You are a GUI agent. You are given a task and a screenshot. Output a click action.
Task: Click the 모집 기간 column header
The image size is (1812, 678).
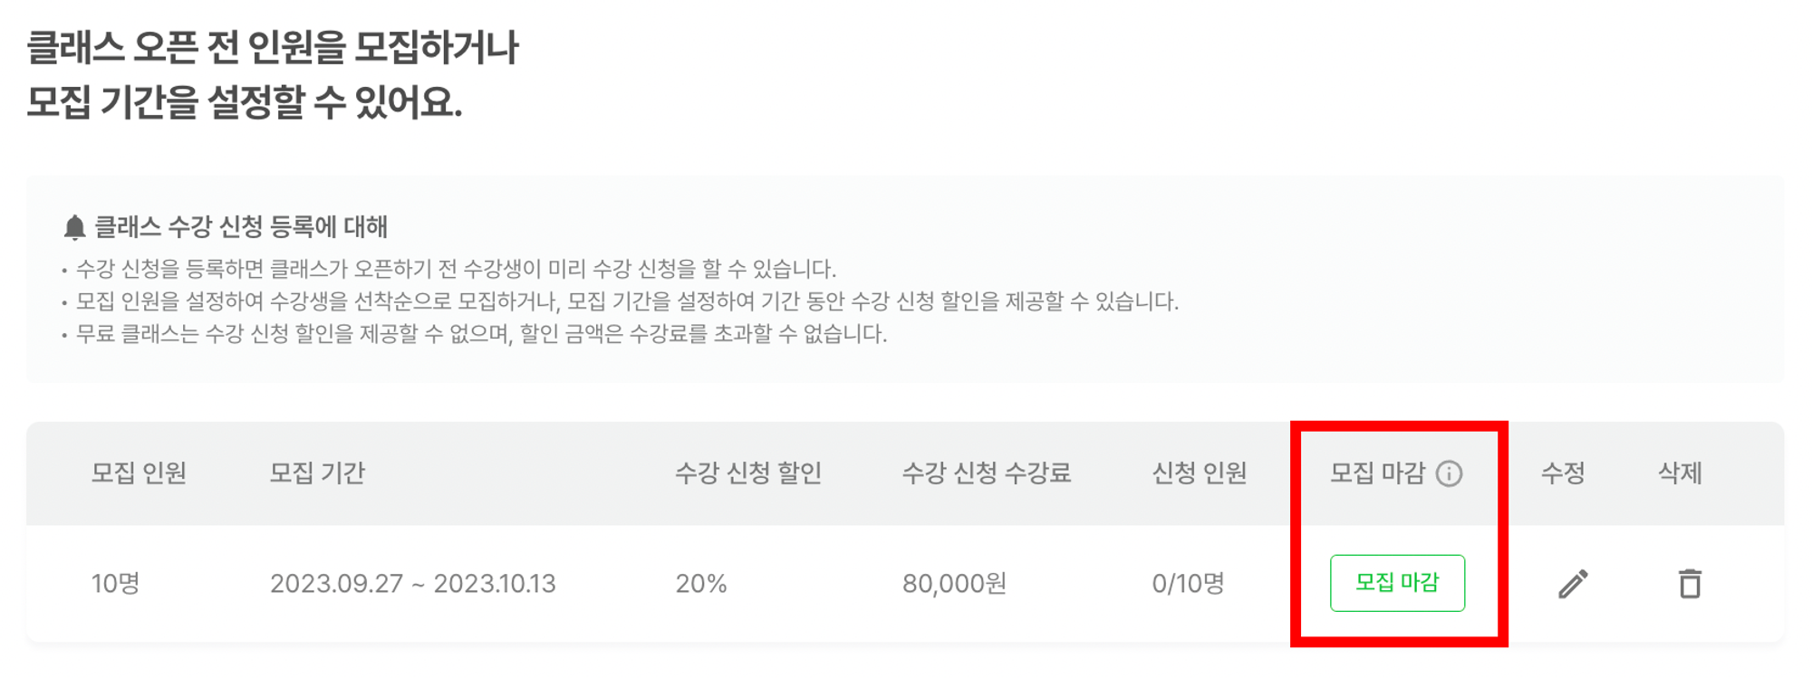(317, 473)
